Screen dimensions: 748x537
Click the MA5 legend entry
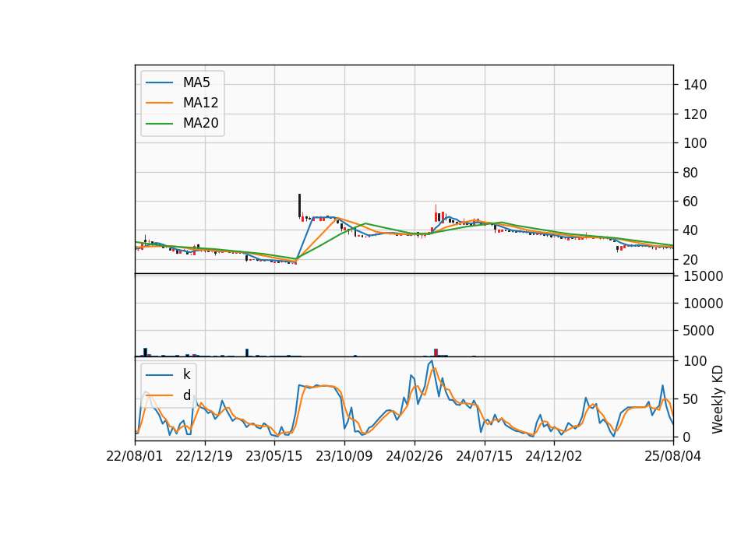(x=178, y=82)
